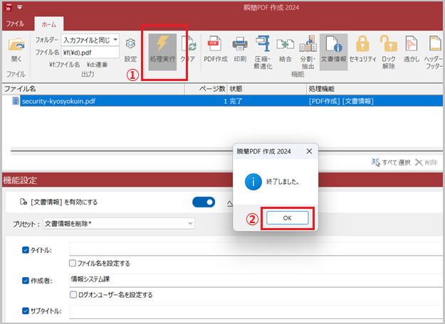Select the セキュリティ lock icon
Image resolution: width=445 pixels, height=324 pixels.
(x=362, y=45)
